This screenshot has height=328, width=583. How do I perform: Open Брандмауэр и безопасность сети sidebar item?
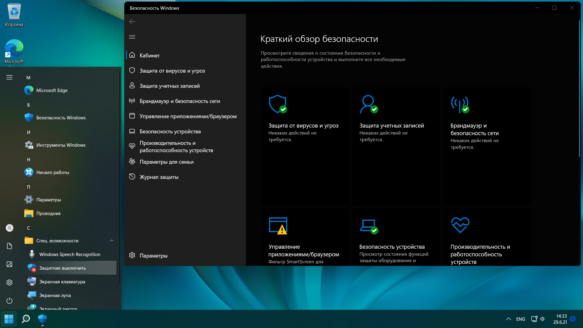[x=179, y=101]
